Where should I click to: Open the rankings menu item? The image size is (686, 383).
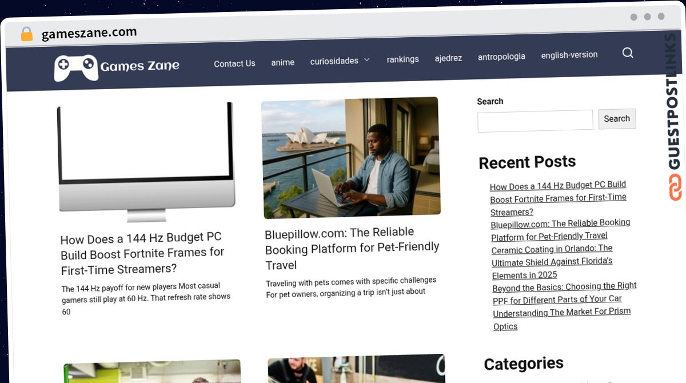point(402,59)
